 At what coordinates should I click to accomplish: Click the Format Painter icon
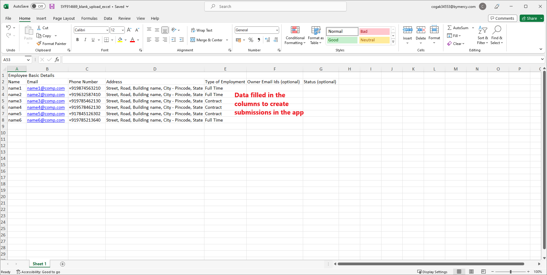[39, 43]
